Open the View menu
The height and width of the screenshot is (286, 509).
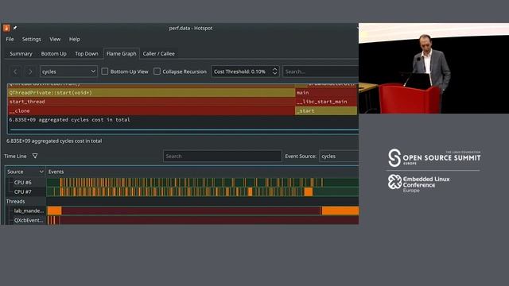[55, 39]
